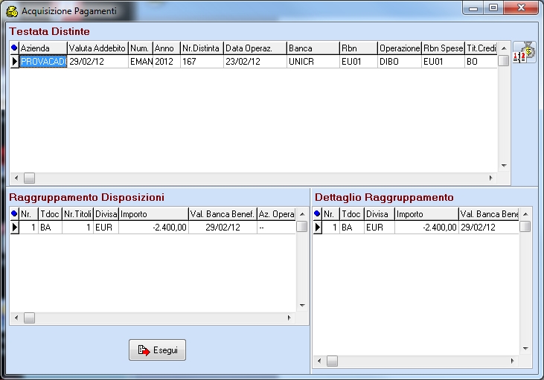Select BA cell in Raggruppamento Disposizioni grid

50,227
